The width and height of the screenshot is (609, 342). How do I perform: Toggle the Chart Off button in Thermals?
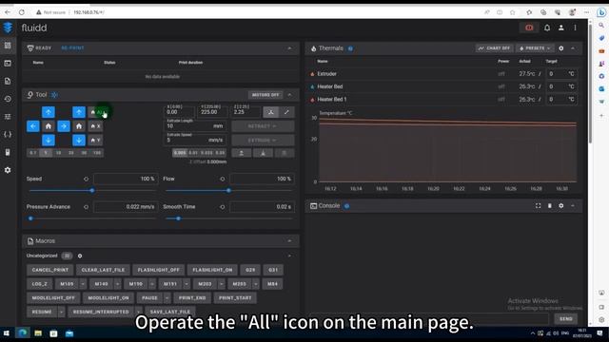(494, 48)
